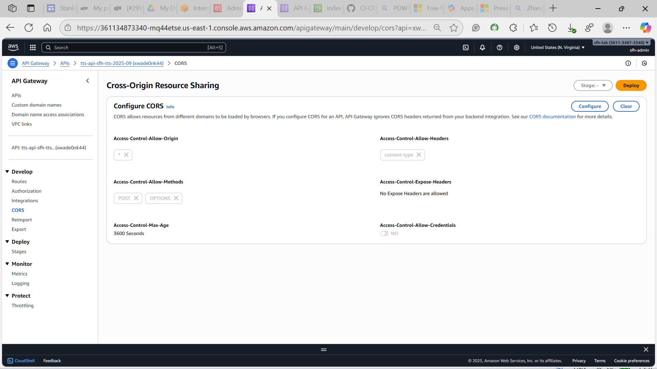Open the AWS help question-mark icon
The image size is (657, 369).
point(500,47)
